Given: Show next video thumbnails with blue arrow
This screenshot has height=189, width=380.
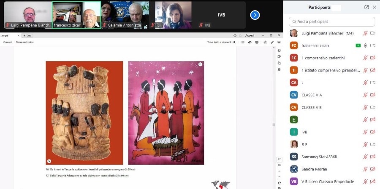Looking at the screenshot, I should [x=255, y=15].
